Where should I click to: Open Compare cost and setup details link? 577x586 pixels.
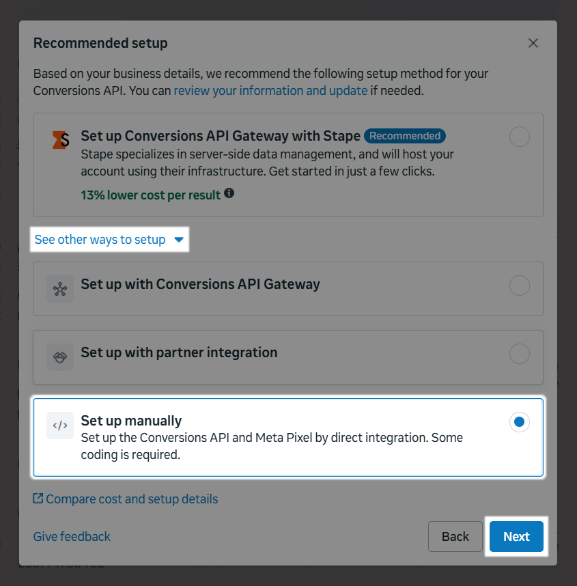(x=132, y=499)
